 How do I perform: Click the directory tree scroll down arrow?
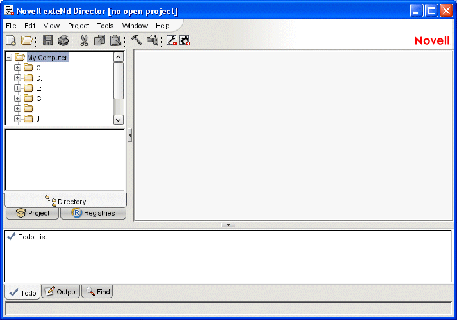coord(119,120)
